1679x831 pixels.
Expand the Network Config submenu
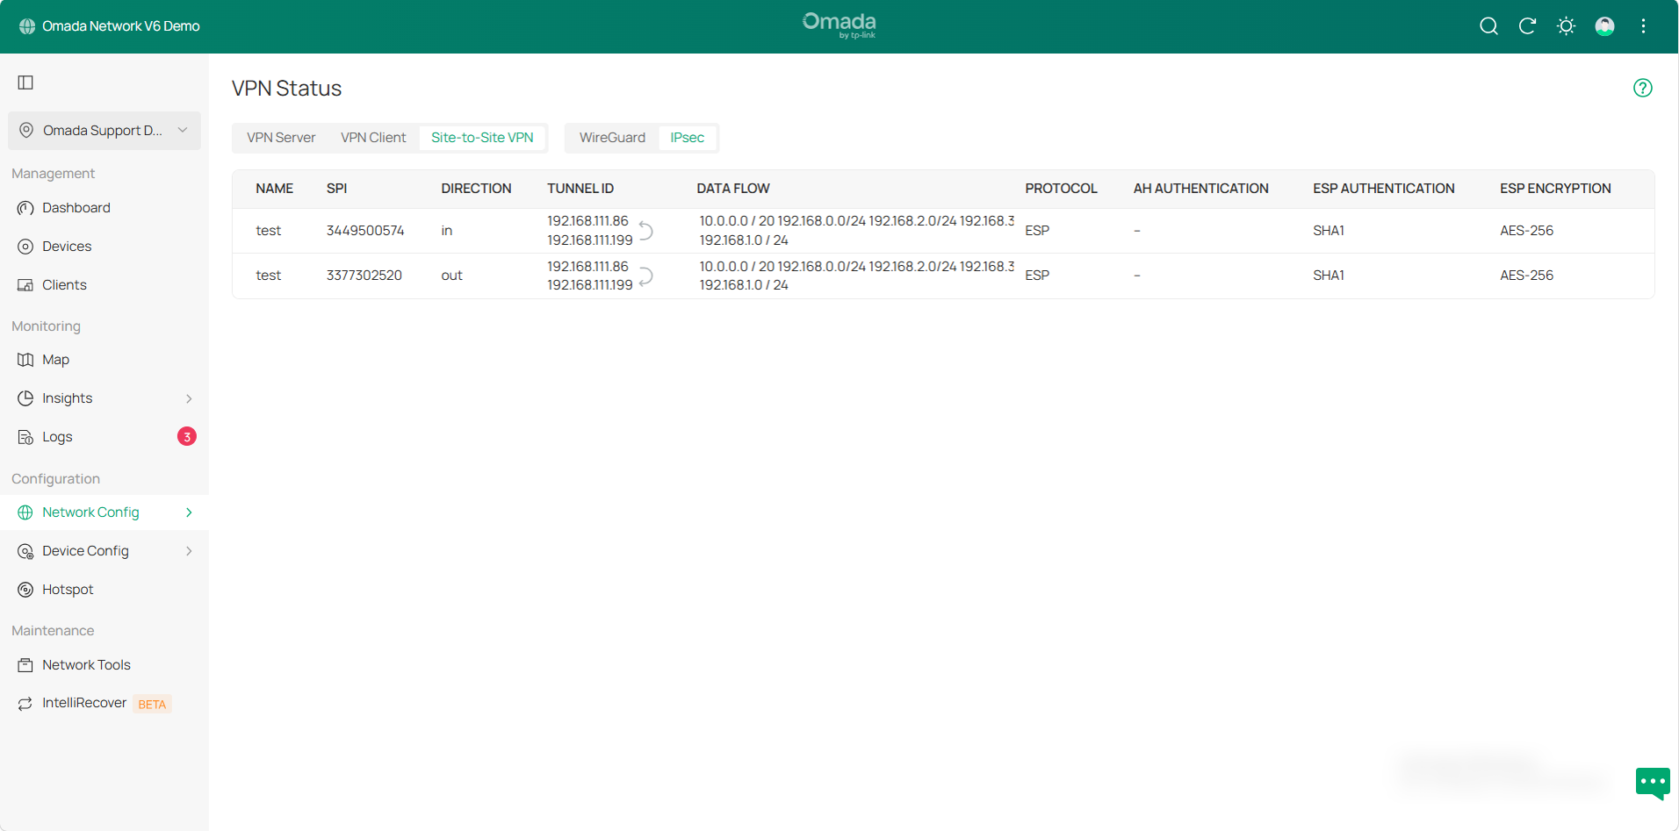coord(90,512)
